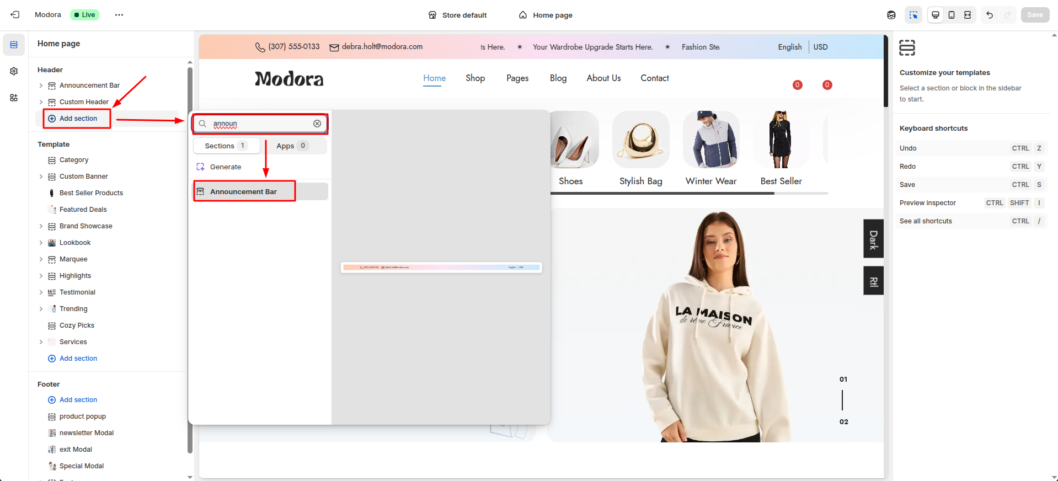The image size is (1058, 481).
Task: Click See all shortcuts
Action: 926,221
